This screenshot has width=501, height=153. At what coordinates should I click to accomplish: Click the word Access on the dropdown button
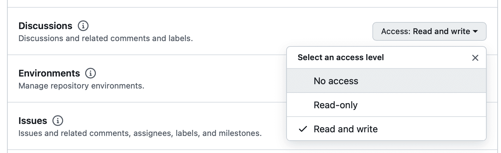(395, 31)
